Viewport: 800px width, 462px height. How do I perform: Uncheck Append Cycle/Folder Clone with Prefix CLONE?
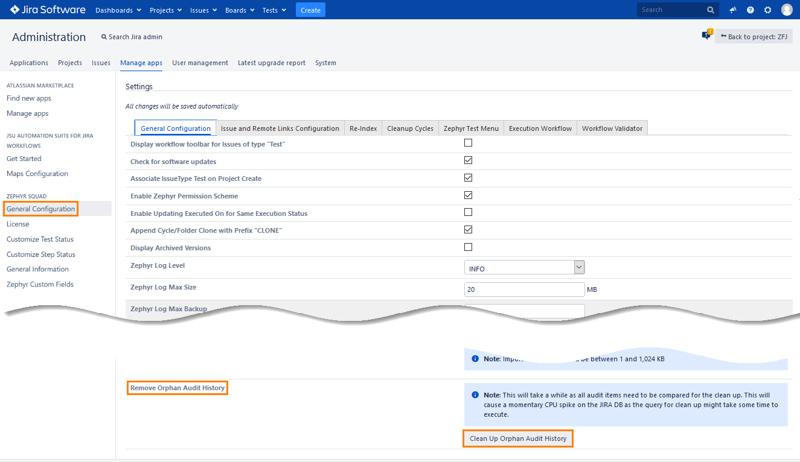(x=468, y=230)
